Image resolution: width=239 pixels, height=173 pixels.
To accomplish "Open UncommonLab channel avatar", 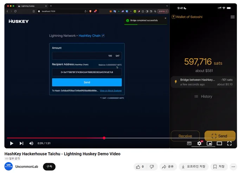I will tap(8, 166).
